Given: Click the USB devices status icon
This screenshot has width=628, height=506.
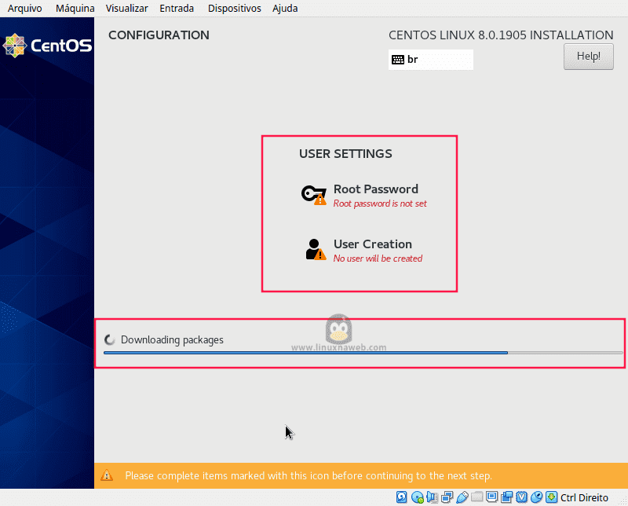Looking at the screenshot, I should coord(462,497).
